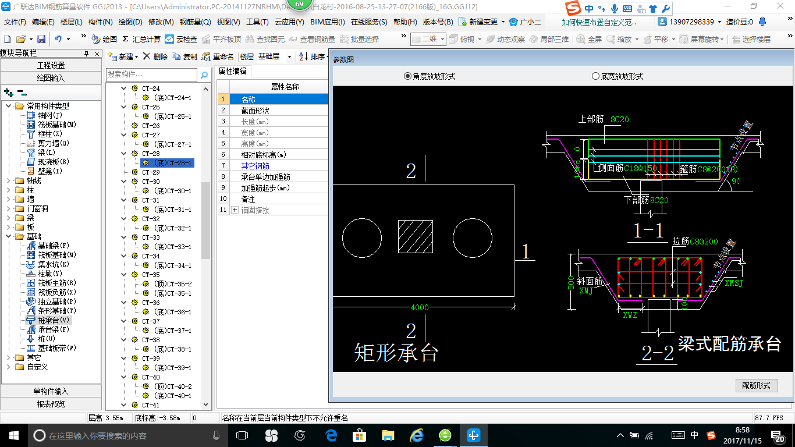This screenshot has width=795, height=447.
Task: Select 底宽放坡形式 radio option
Action: 617,76
